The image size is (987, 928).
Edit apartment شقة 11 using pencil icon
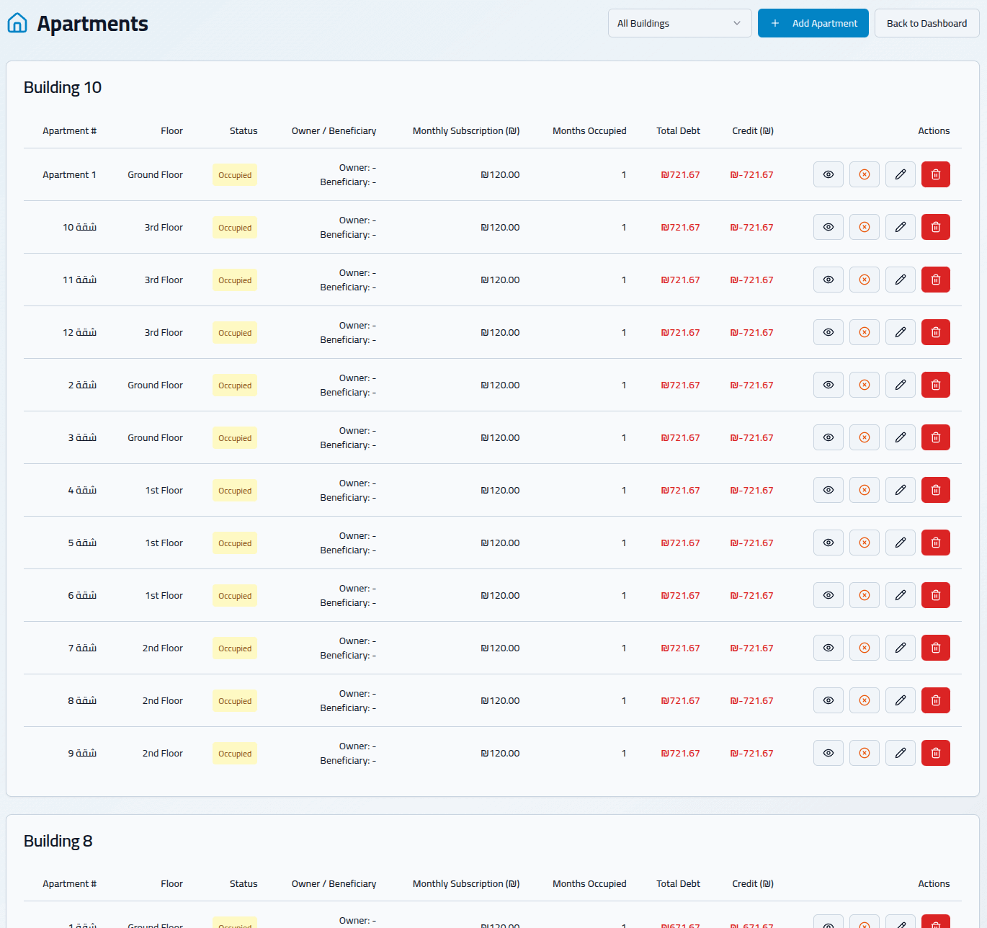(900, 280)
